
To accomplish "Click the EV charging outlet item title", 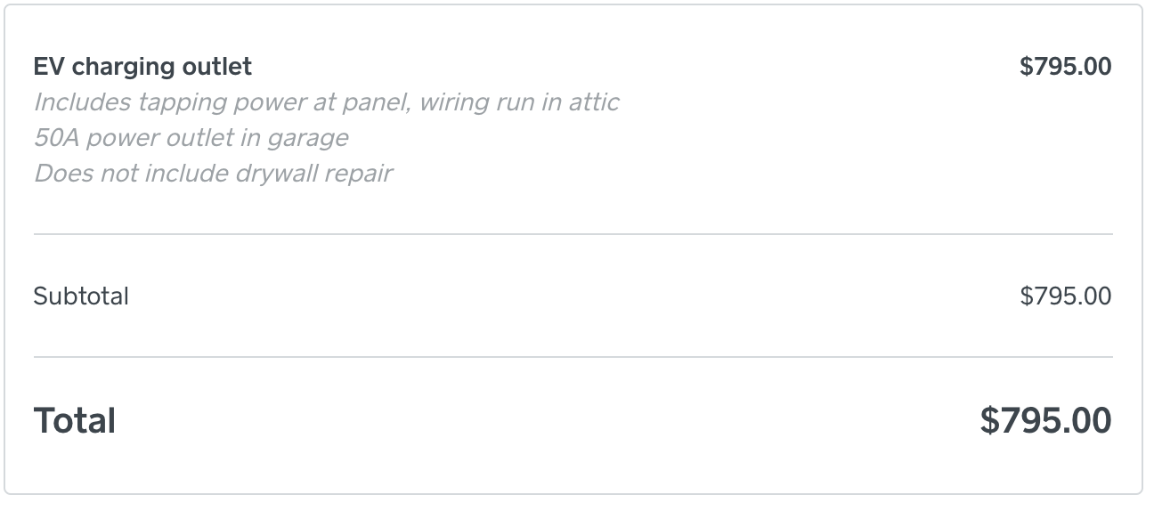I will click(142, 67).
